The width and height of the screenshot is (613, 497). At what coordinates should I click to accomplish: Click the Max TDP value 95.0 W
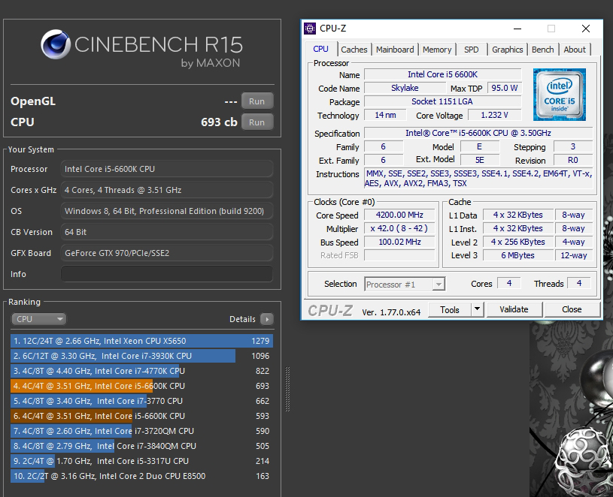click(x=505, y=88)
